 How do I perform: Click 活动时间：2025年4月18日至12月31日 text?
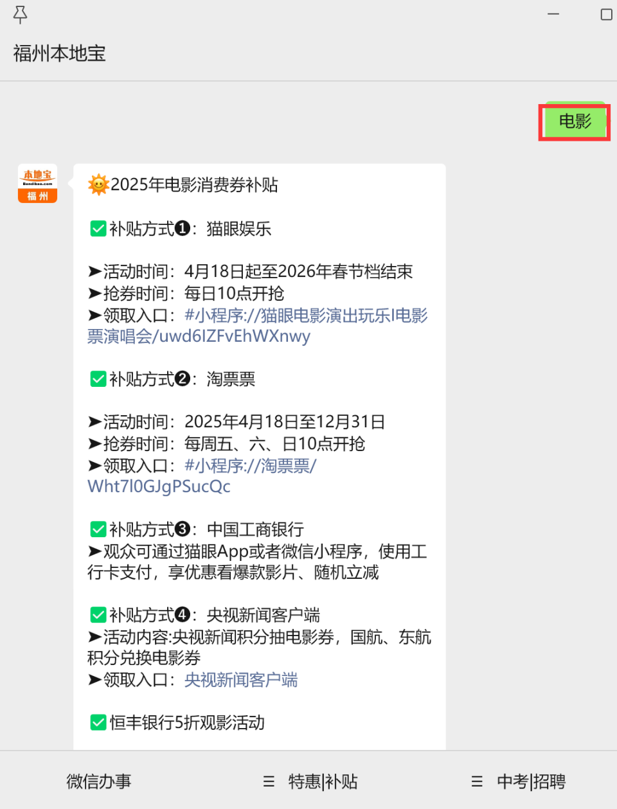(x=237, y=422)
